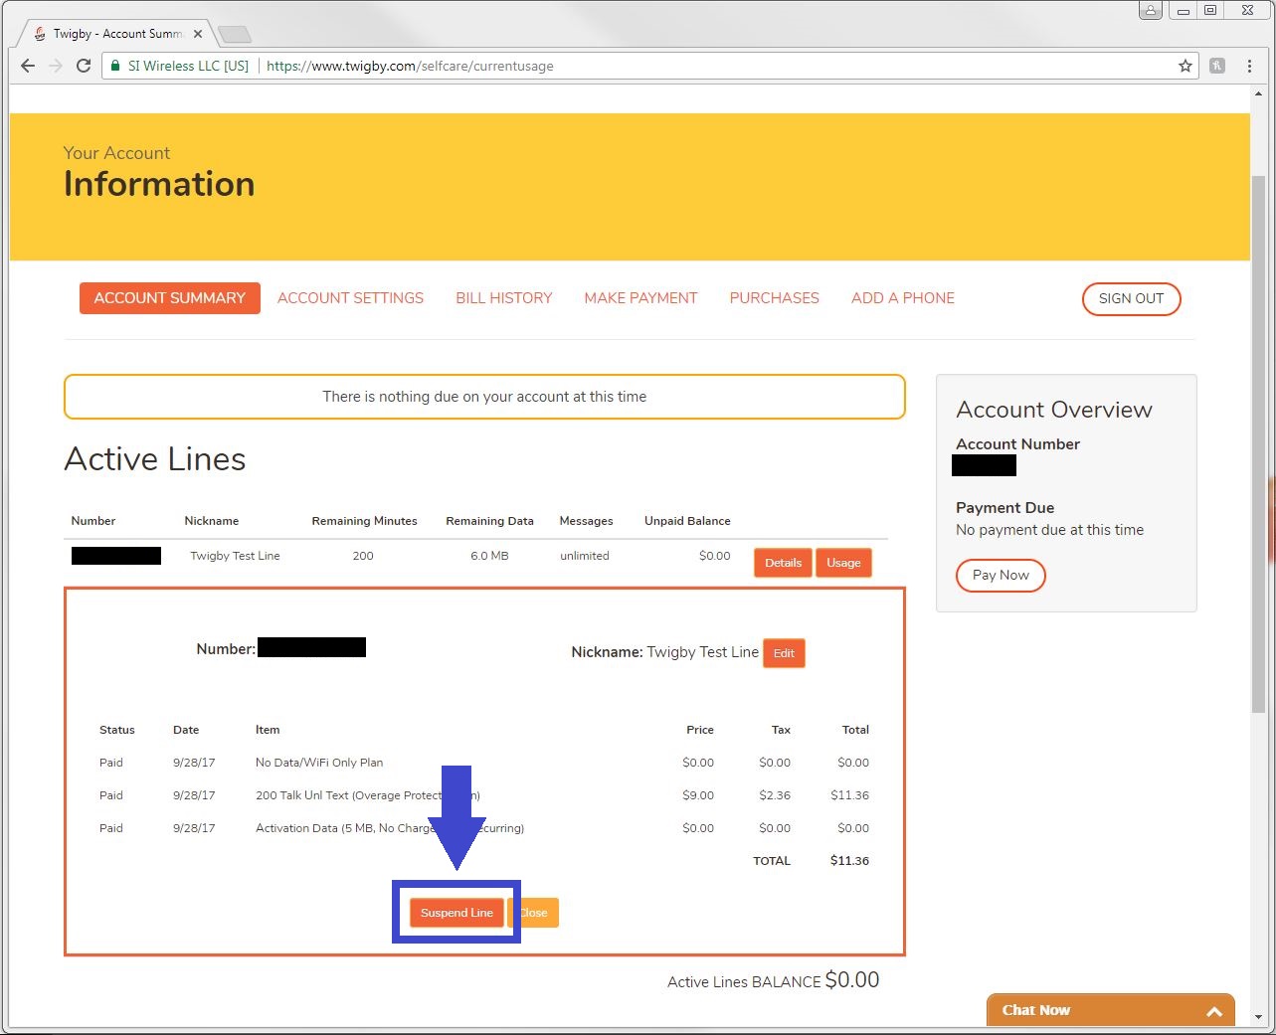Close the Twigby Account Summary tab

point(198,34)
